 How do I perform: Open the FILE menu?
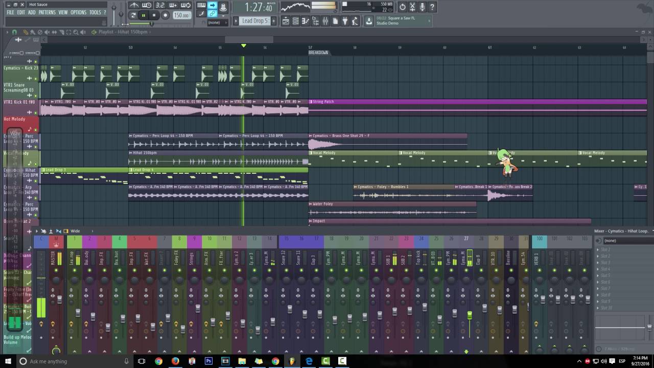click(10, 12)
